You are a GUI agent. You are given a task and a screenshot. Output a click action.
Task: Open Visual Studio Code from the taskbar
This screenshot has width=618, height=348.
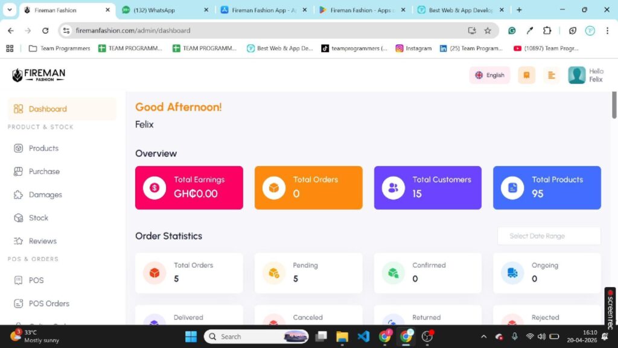pos(363,337)
